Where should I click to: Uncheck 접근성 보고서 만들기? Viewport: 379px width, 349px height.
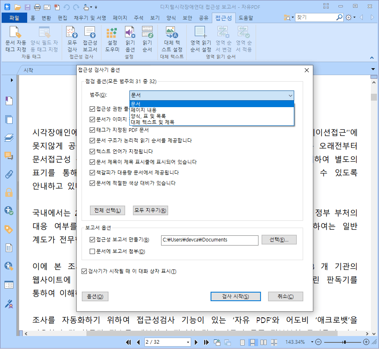[x=92, y=239]
